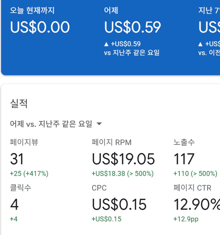
Task: Select the 페이지 CTR value 12.90%
Action: (x=197, y=205)
